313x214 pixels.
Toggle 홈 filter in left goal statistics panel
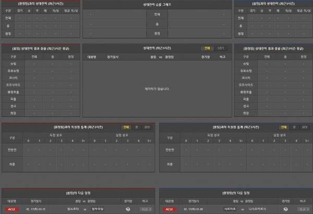click(137, 127)
